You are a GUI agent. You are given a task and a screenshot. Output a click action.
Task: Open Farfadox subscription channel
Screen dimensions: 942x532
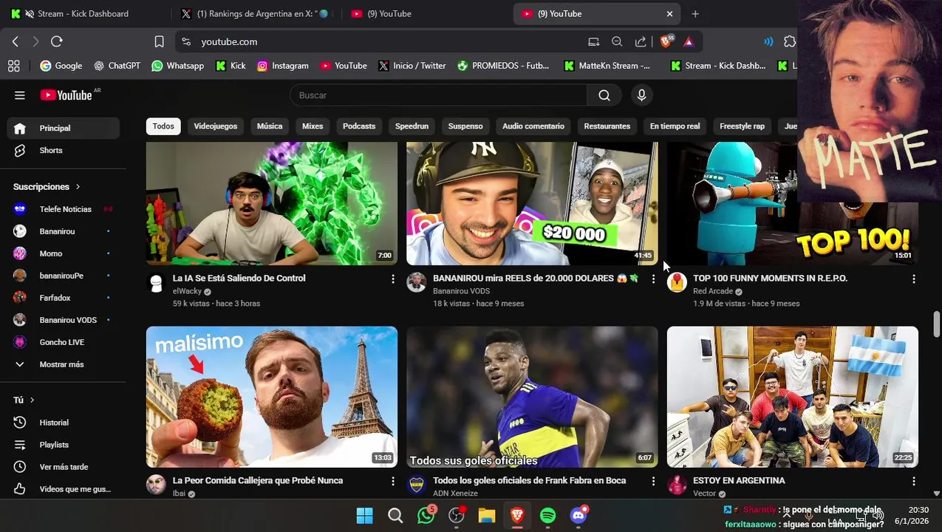tap(64, 298)
